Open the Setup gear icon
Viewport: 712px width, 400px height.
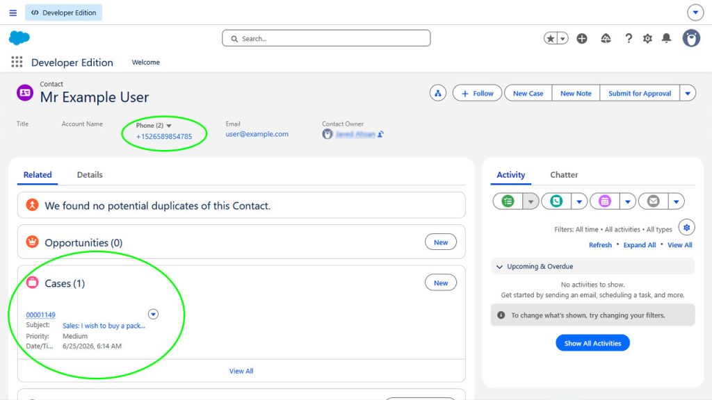(647, 39)
